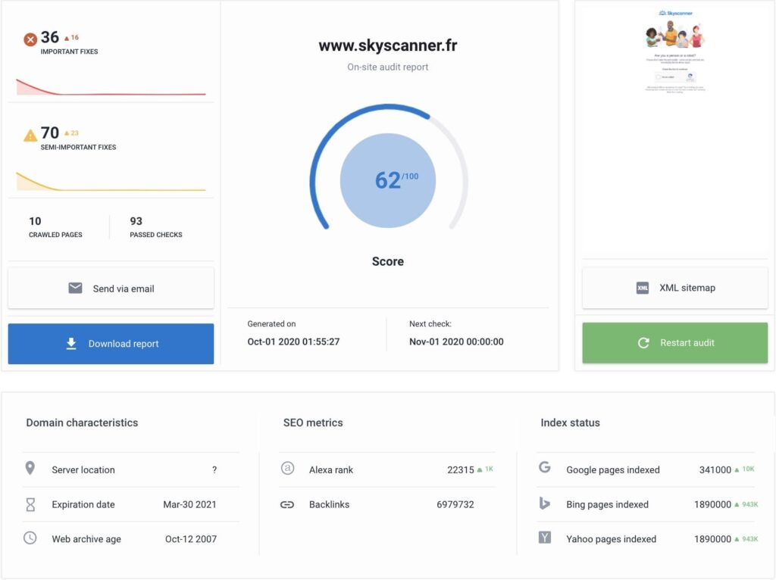
Task: Click the Index status heading
Action: pos(570,423)
